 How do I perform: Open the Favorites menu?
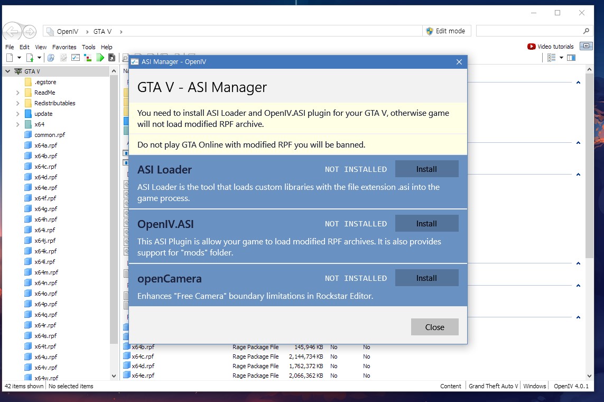pyautogui.click(x=64, y=47)
